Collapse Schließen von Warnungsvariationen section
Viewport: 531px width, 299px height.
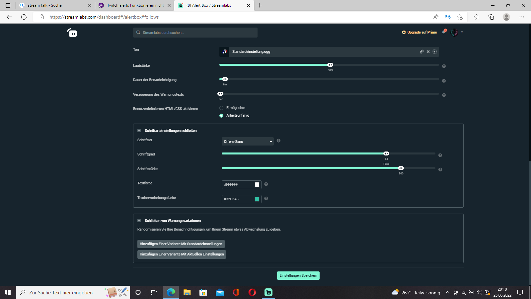pyautogui.click(x=139, y=221)
